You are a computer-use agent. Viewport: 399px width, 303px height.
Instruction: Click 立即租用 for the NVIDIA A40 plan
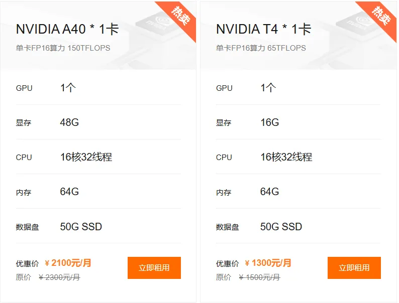pyautogui.click(x=154, y=268)
